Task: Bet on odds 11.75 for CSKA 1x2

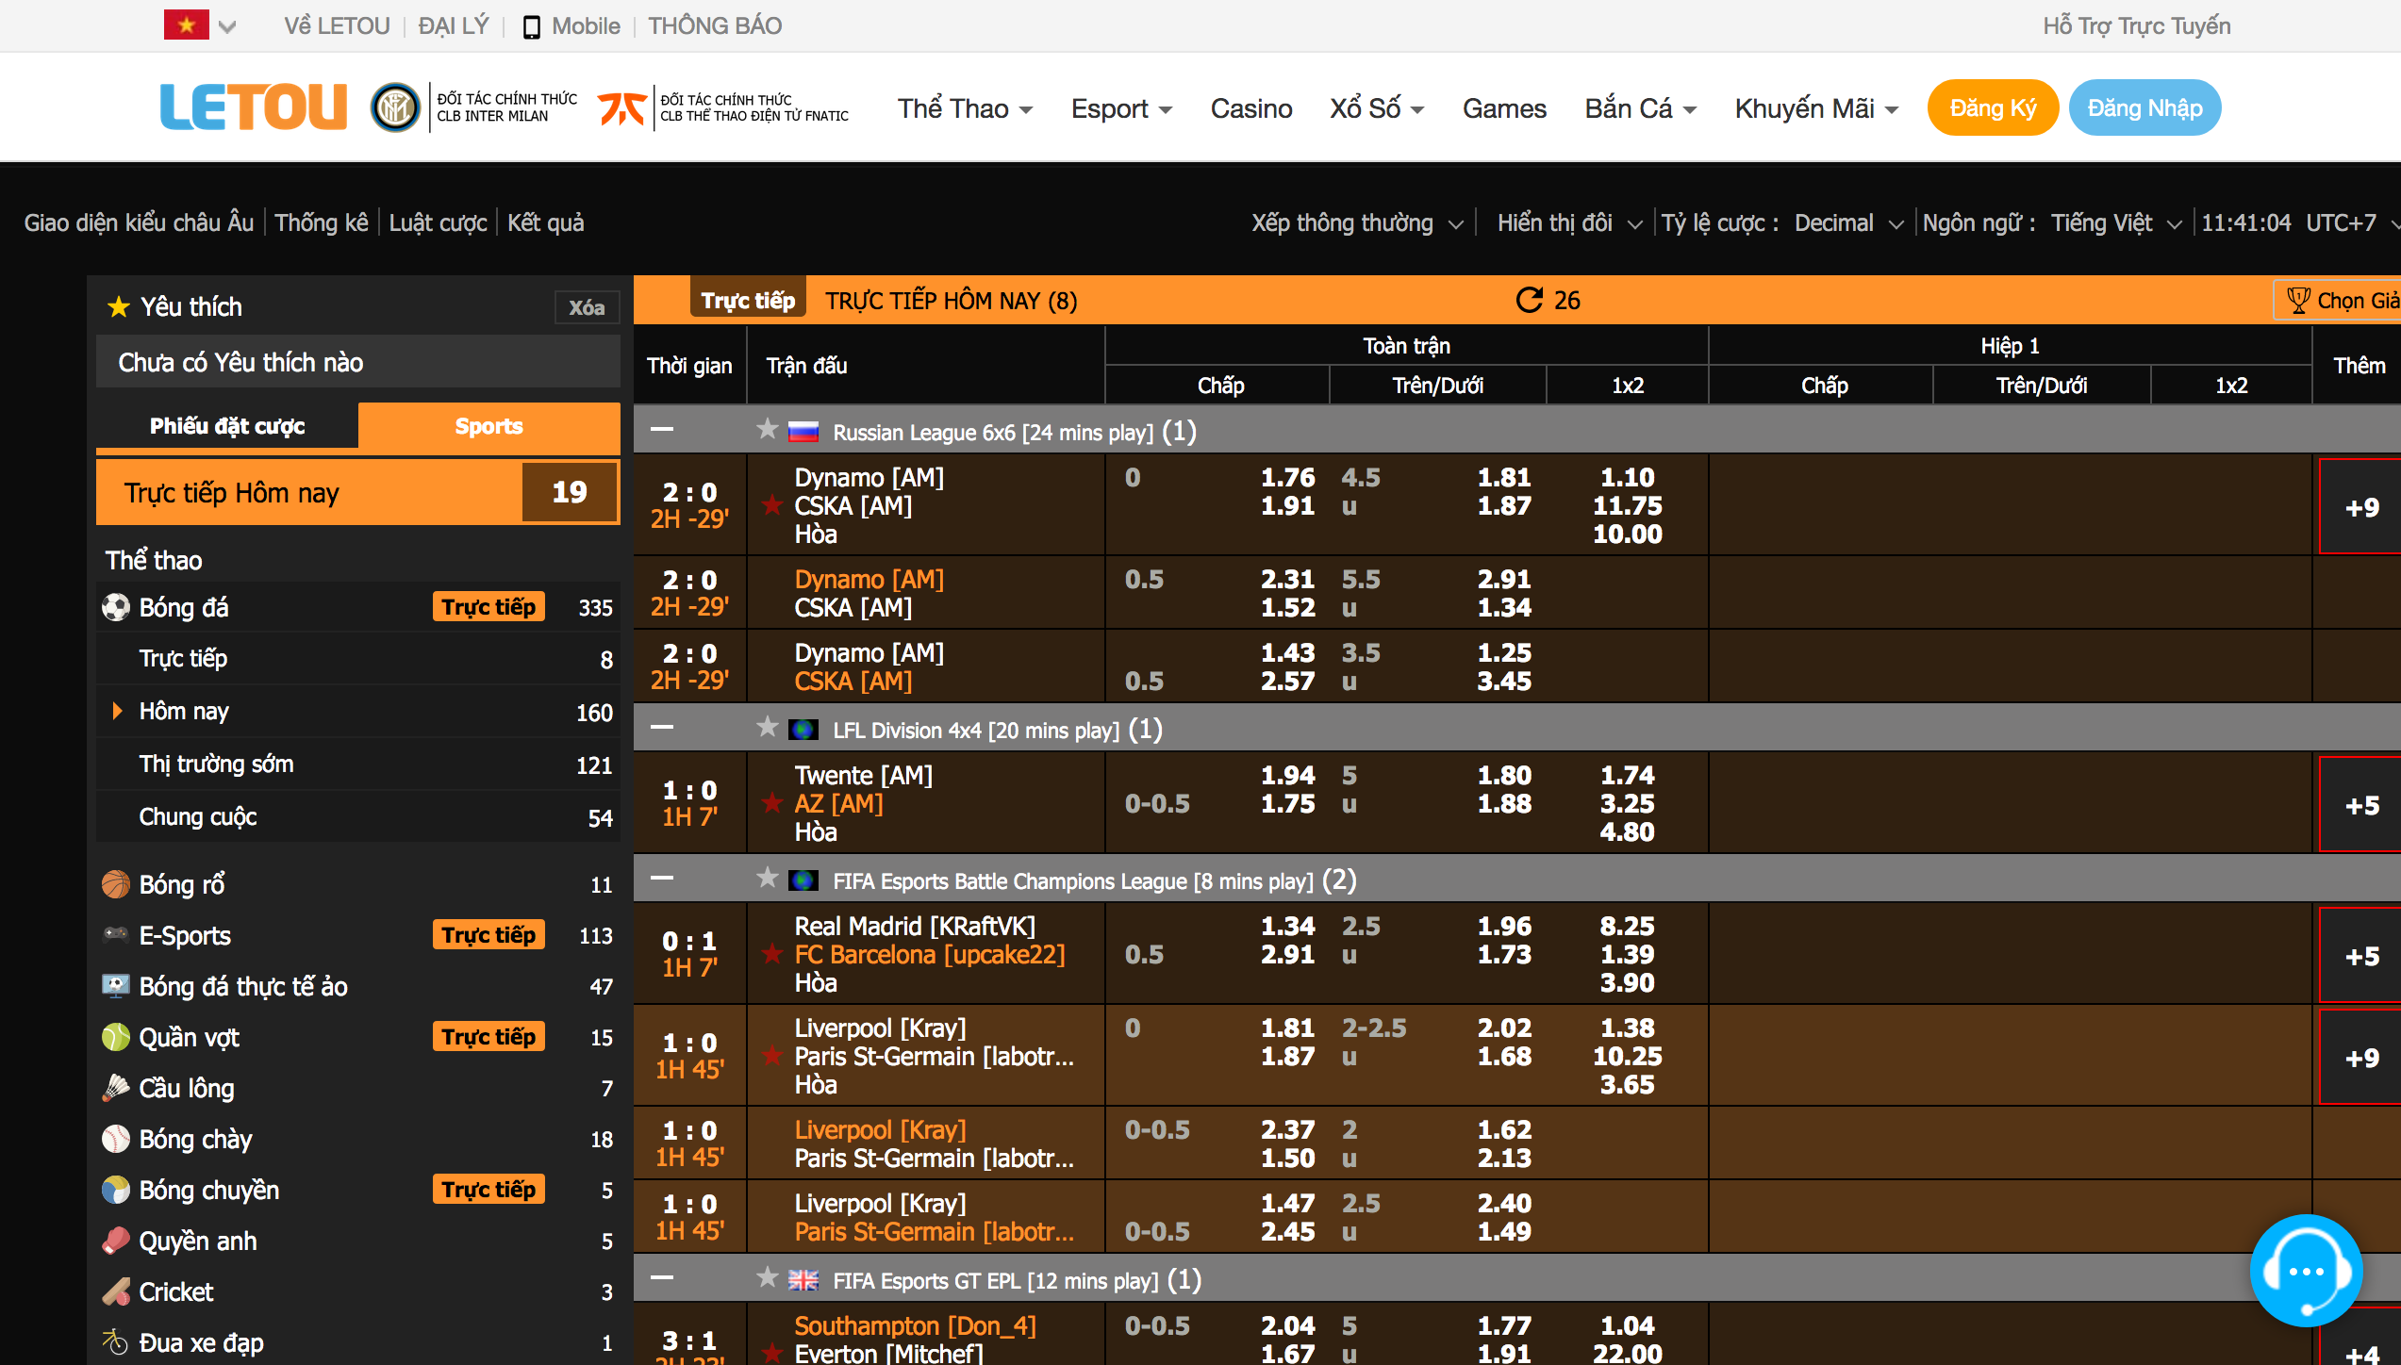Action: coord(1627,506)
